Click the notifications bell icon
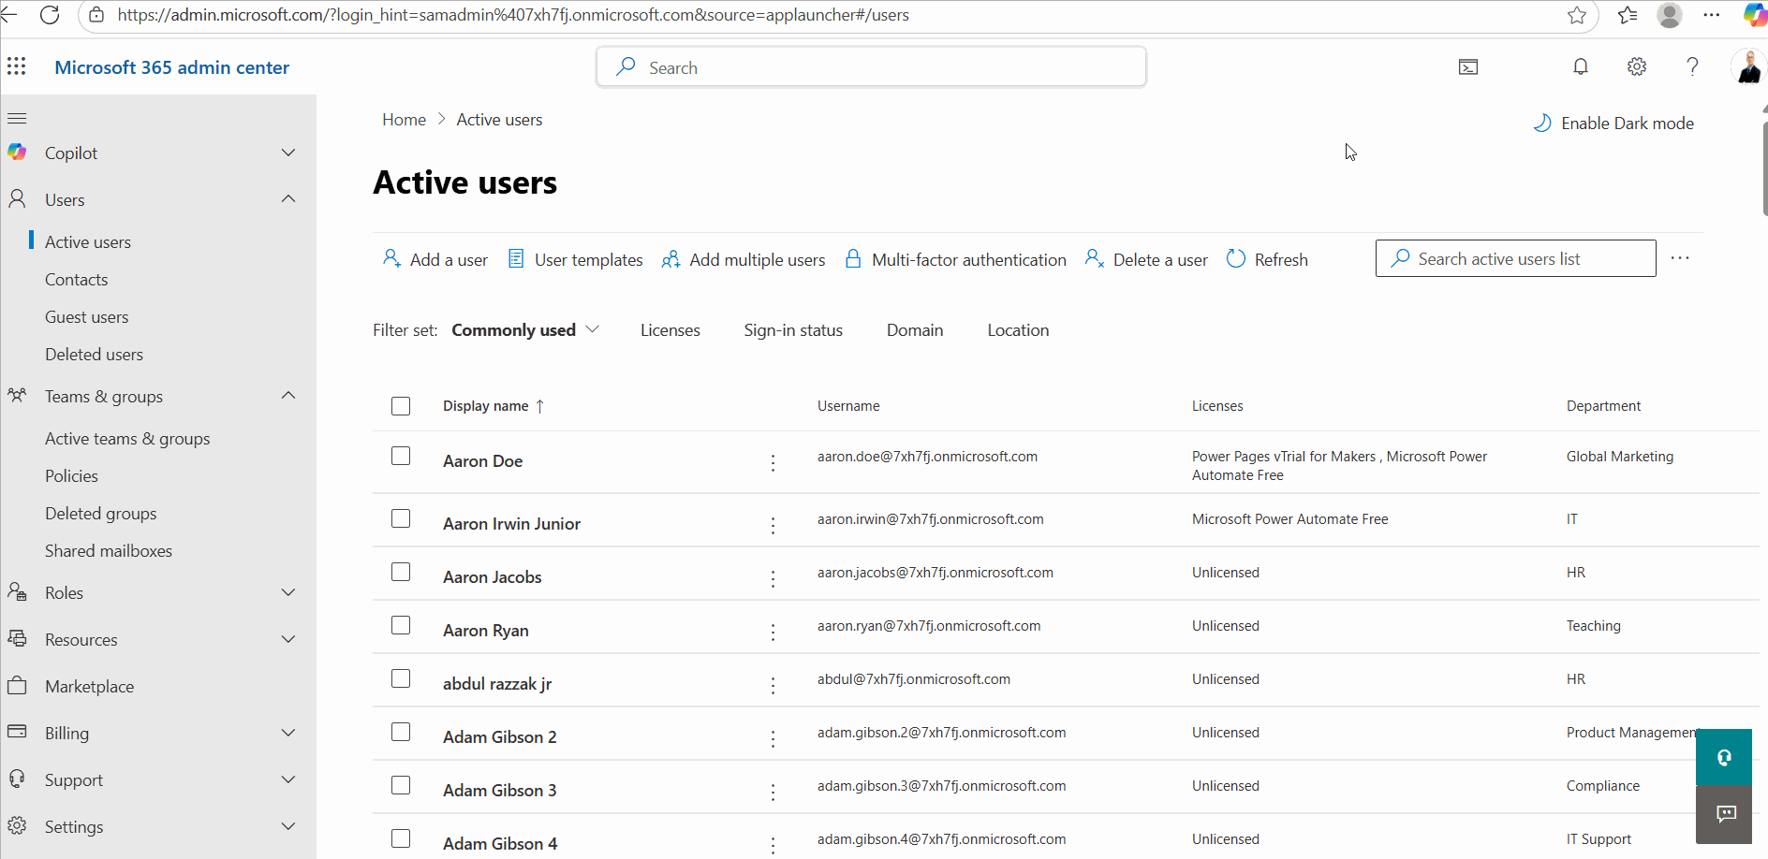 click(1581, 66)
